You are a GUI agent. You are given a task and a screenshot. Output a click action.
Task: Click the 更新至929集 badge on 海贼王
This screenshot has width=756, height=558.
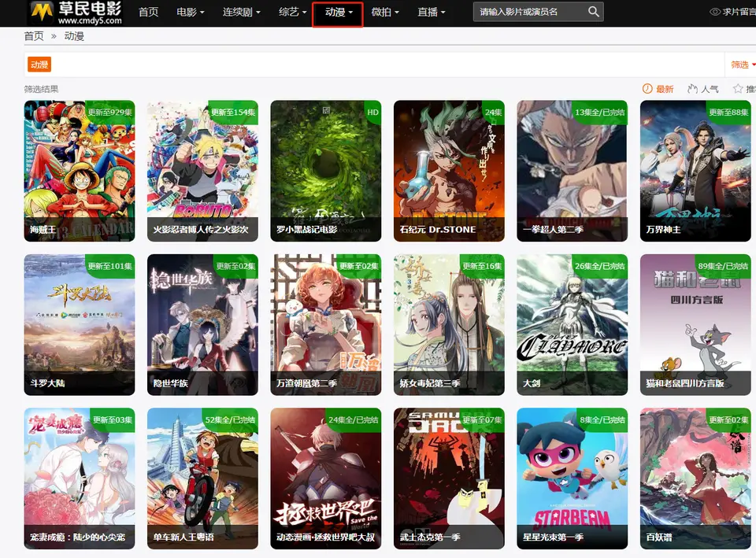click(110, 112)
